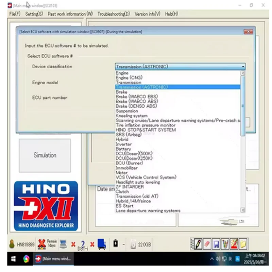This screenshot has width=272, height=272.
Task: Choose the plain Hybrid option
Action: point(178,139)
